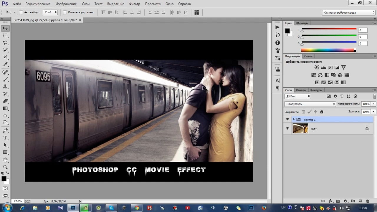Open the document status info arrow
377x212 pixels.
(80, 201)
